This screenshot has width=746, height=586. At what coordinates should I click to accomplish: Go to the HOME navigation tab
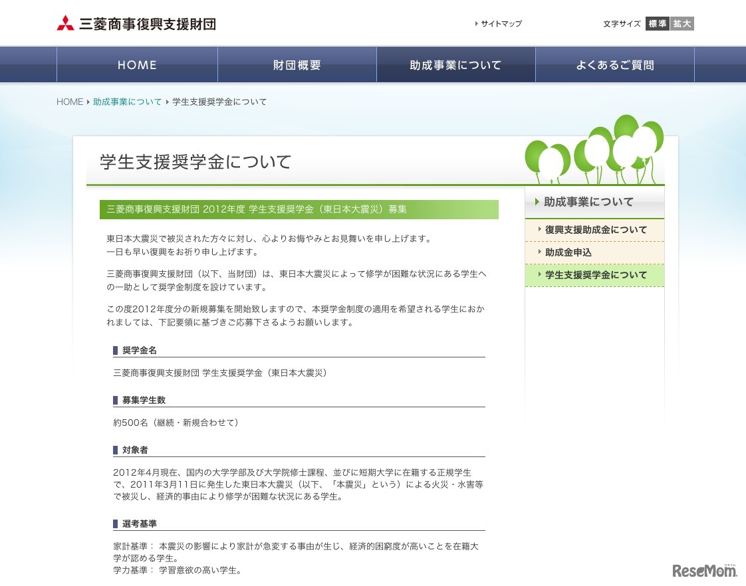coord(137,64)
